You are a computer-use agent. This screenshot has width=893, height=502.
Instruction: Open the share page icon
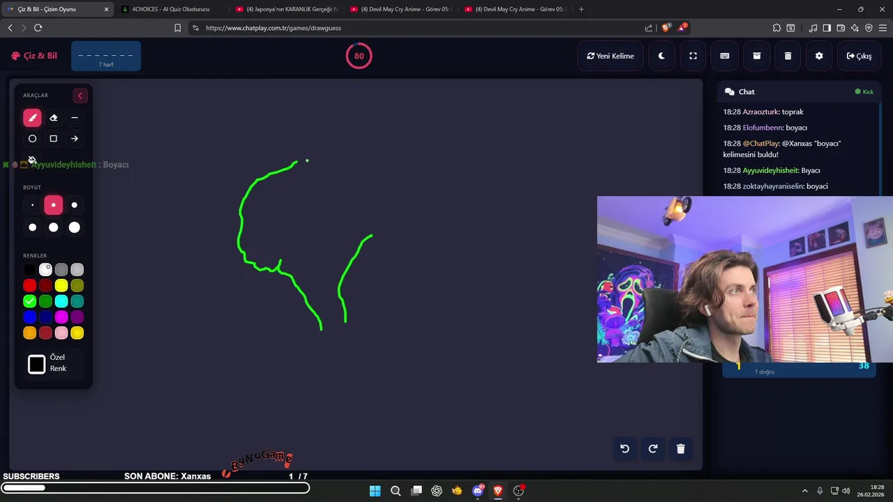pyautogui.click(x=649, y=28)
